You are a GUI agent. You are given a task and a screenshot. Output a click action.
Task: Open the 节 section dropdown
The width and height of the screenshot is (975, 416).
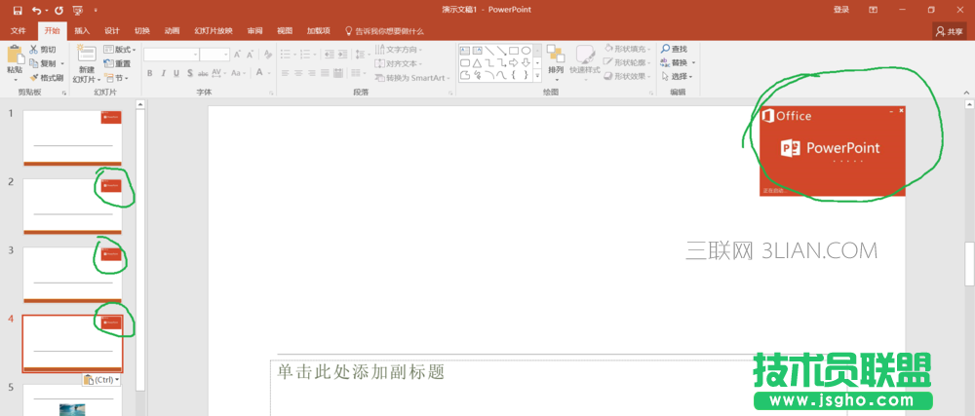(116, 78)
